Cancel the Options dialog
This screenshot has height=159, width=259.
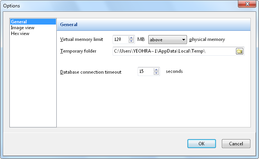[236, 143]
